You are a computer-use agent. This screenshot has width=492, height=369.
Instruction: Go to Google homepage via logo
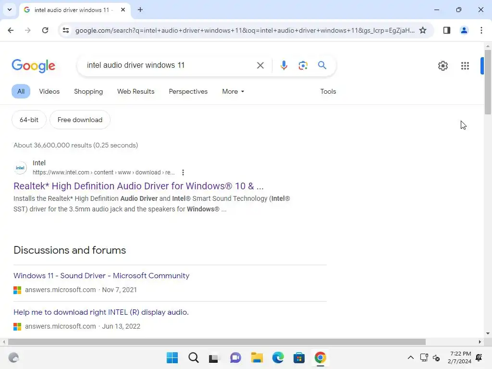(x=33, y=65)
